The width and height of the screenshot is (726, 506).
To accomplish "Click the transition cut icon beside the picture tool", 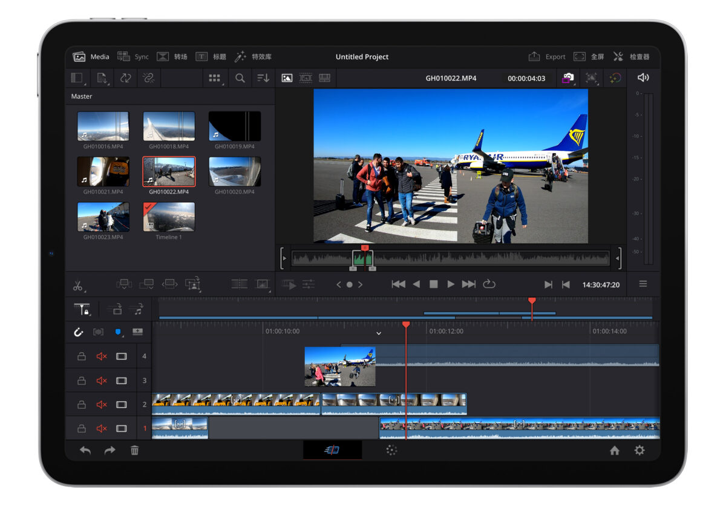I will pyautogui.click(x=240, y=283).
